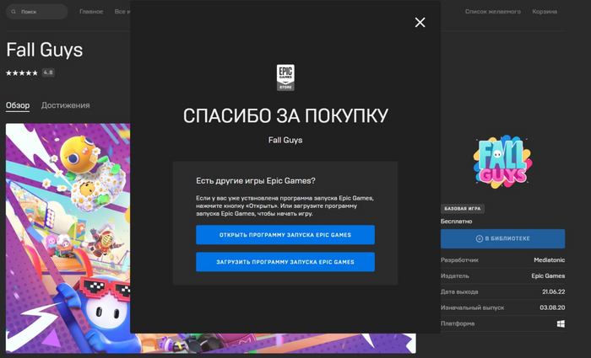Click the В библиотеке button

pyautogui.click(x=503, y=238)
